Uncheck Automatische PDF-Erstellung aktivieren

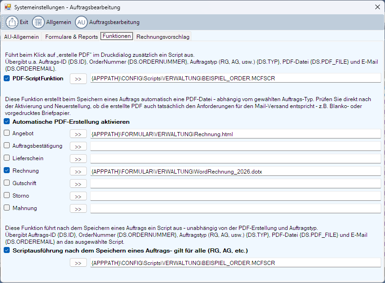[6, 122]
